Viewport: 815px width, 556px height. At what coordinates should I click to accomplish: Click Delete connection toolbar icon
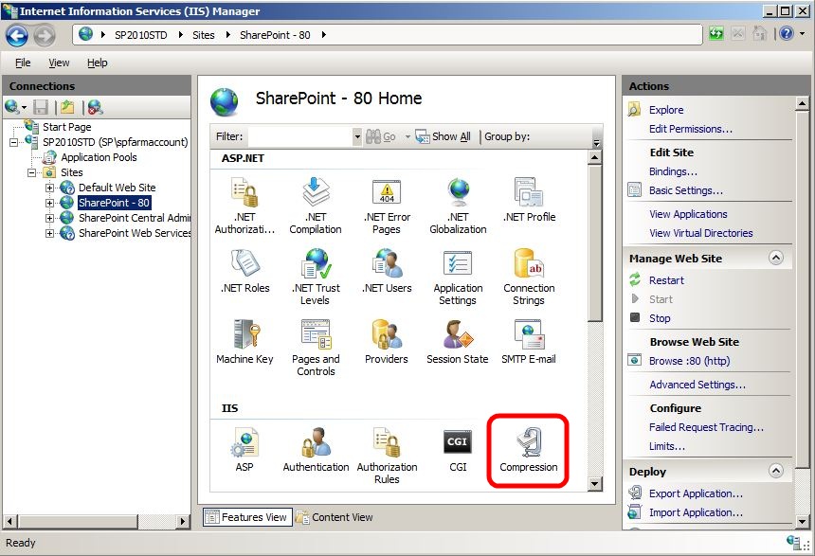click(95, 108)
